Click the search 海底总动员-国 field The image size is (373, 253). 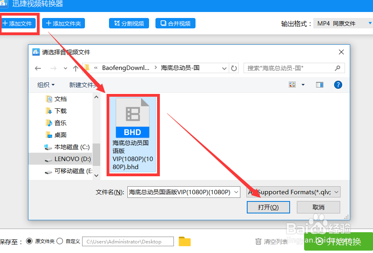(x=294, y=68)
